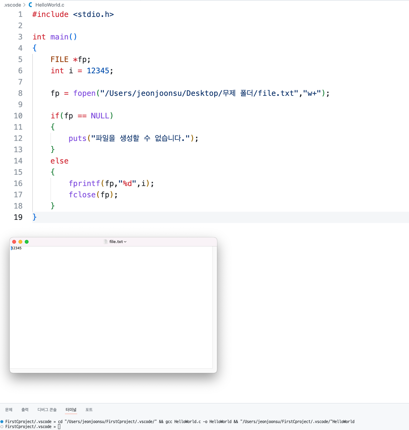The width and height of the screenshot is (409, 430).
Task: Click the terminal prompt cursor input
Action: click(59, 427)
